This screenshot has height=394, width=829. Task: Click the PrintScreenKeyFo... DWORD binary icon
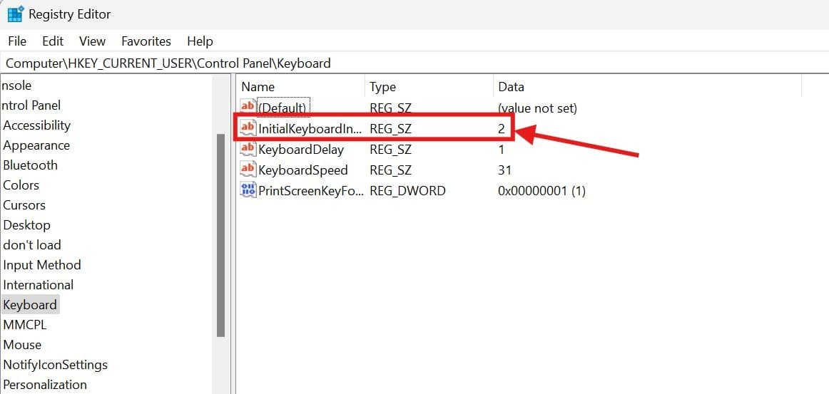point(248,190)
